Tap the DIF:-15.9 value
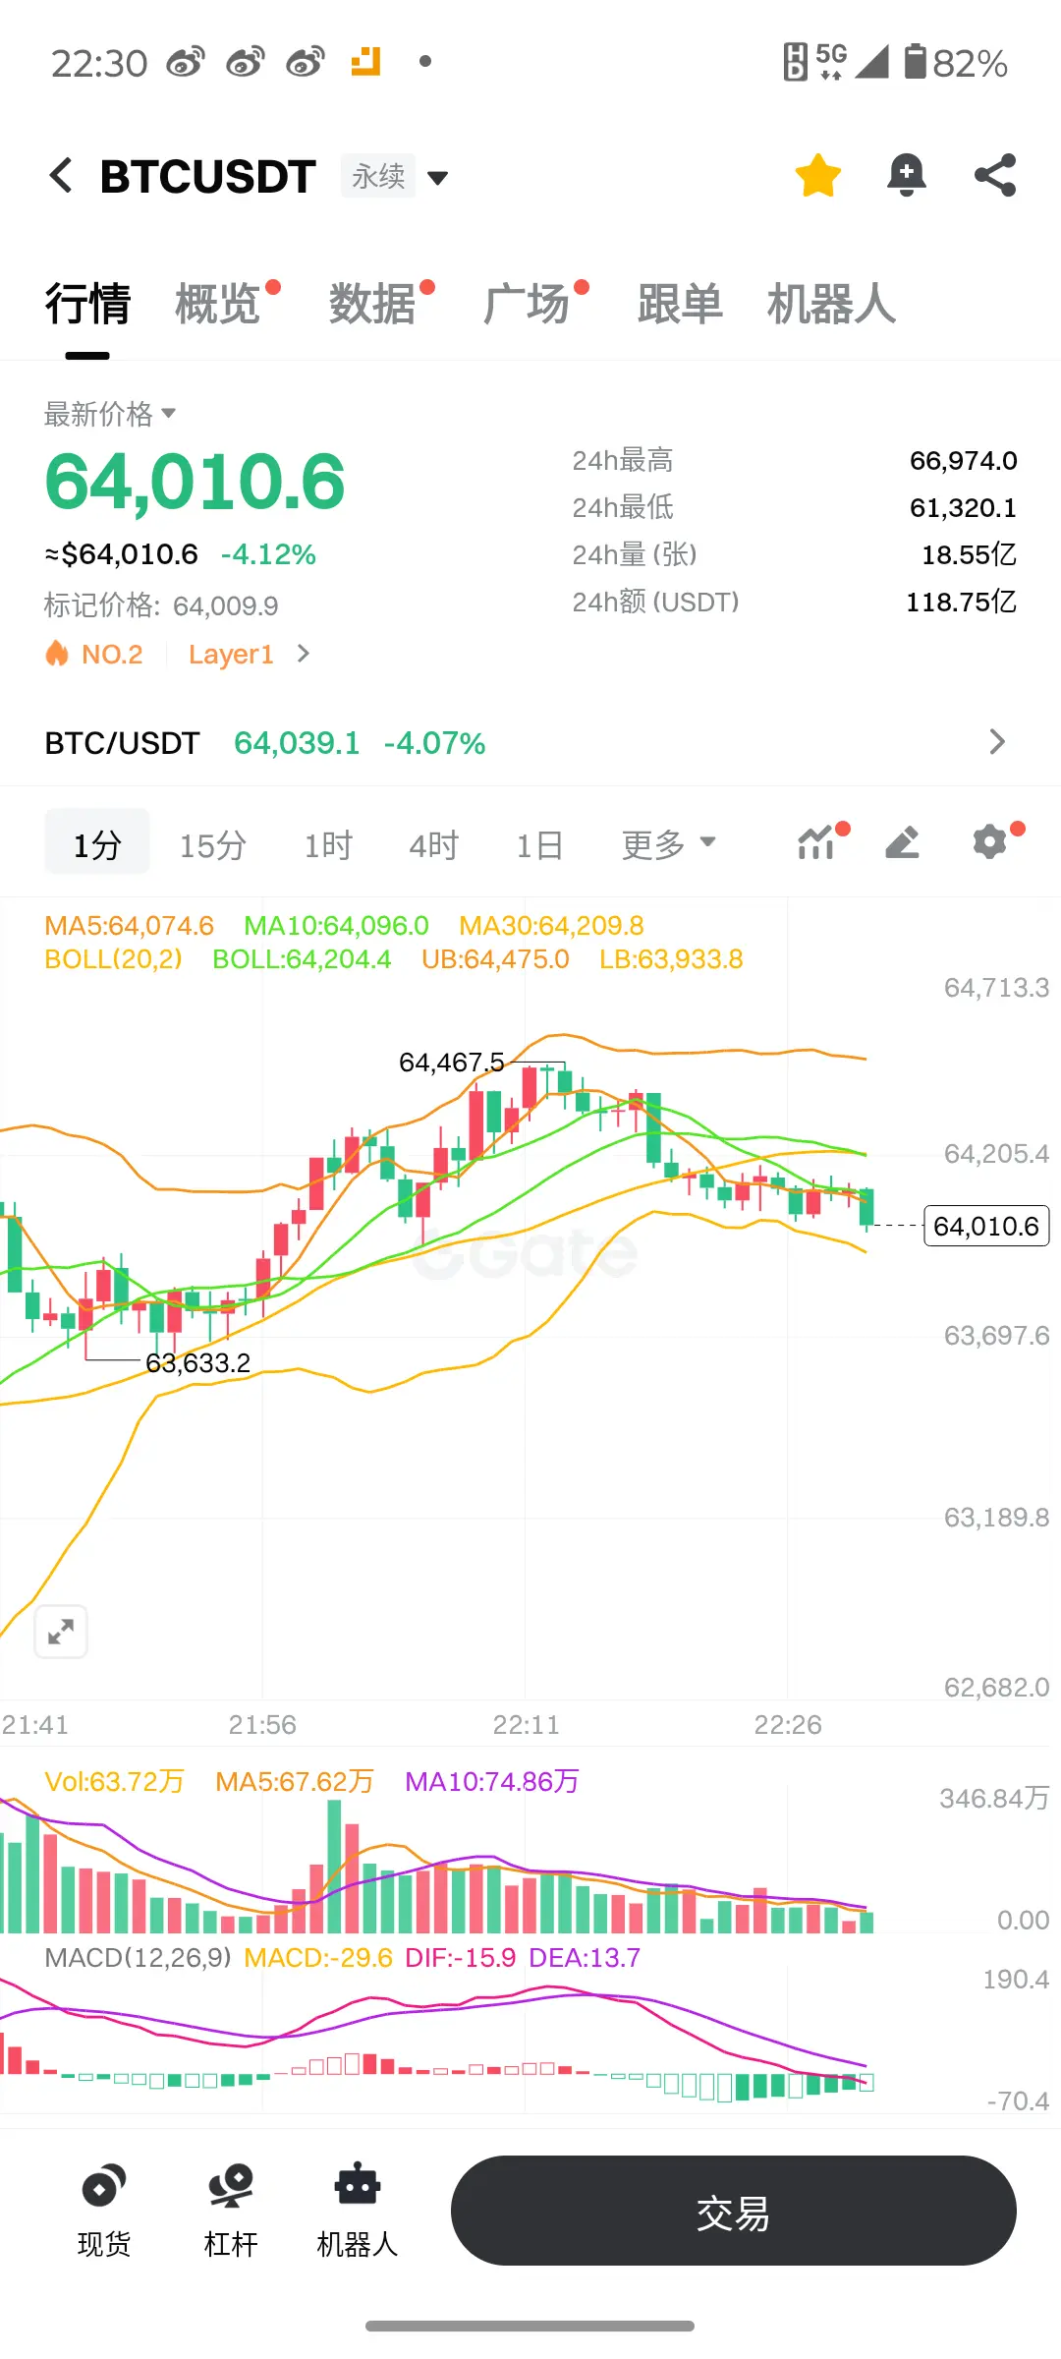This screenshot has width=1061, height=2359. point(460,1958)
